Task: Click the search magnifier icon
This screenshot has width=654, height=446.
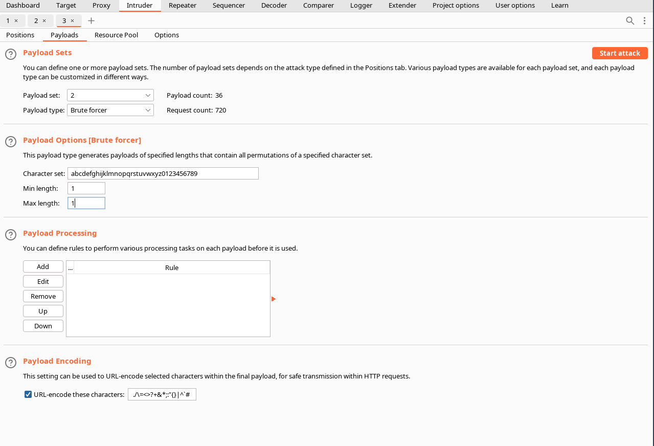Action: coord(630,20)
